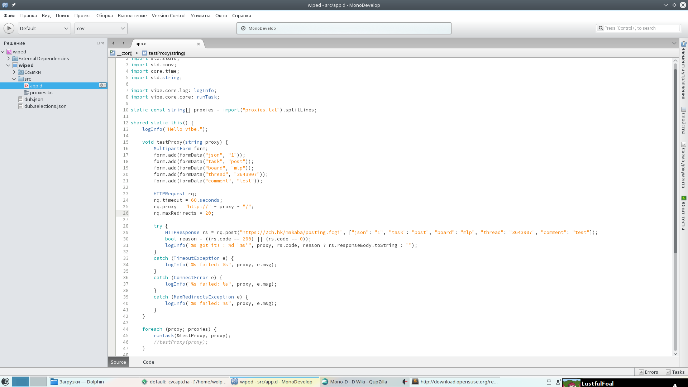The width and height of the screenshot is (688, 387).
Task: Click the gear options icon next to app.d
Action: (x=103, y=85)
